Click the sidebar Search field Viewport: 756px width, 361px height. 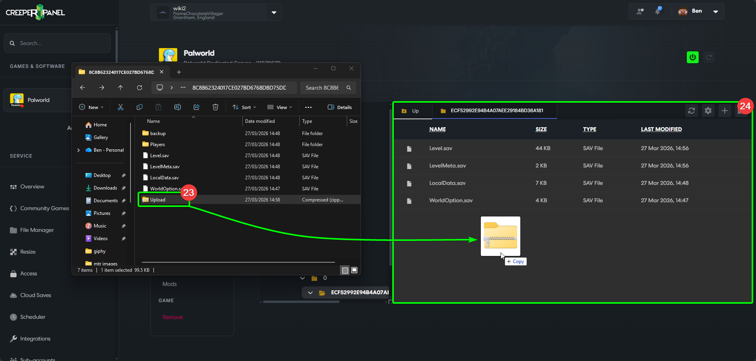click(57, 43)
